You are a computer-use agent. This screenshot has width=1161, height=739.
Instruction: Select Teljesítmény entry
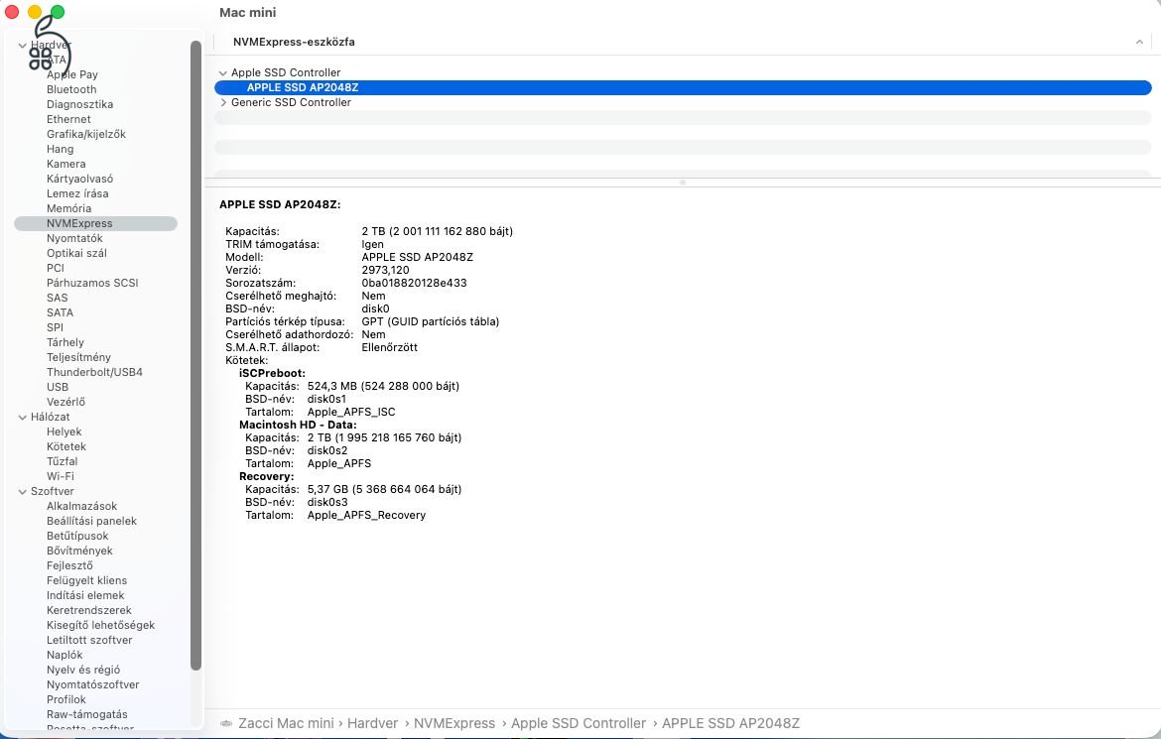pyautogui.click(x=78, y=357)
